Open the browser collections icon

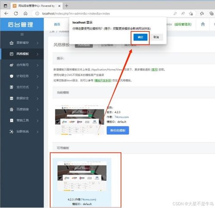212,14
